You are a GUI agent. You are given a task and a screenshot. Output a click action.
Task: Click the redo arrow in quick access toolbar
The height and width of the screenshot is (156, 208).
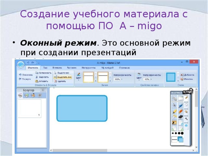tap(33, 63)
